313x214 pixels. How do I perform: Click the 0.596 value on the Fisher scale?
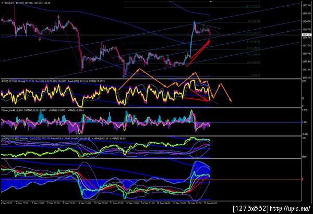coord(305,109)
